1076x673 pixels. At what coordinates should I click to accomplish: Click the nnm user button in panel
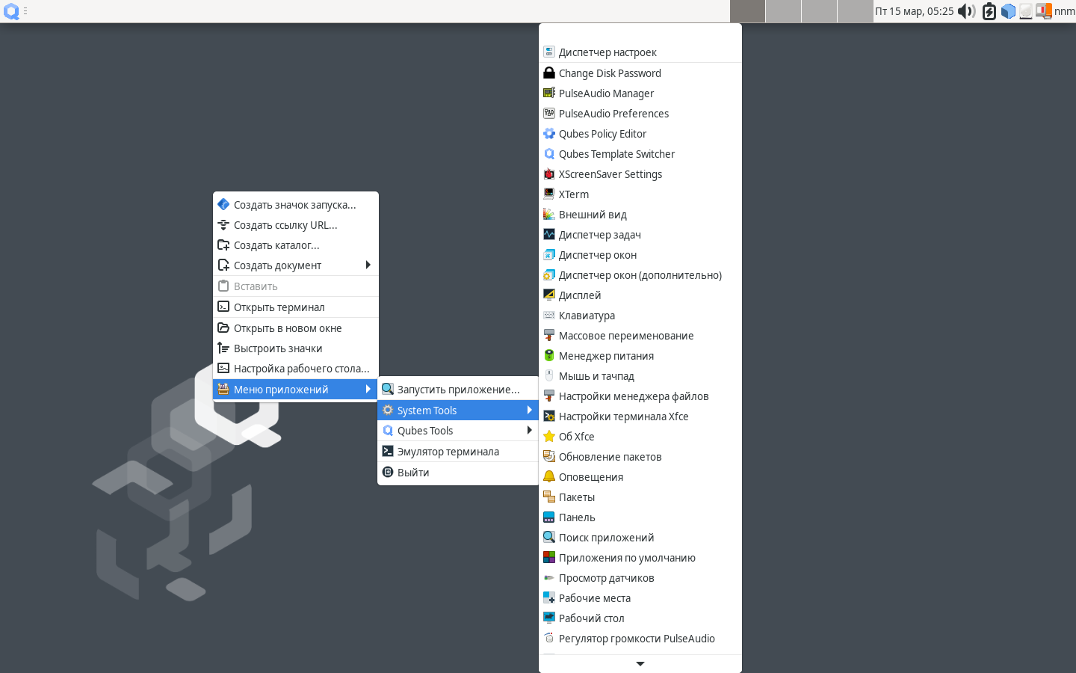(x=1064, y=11)
